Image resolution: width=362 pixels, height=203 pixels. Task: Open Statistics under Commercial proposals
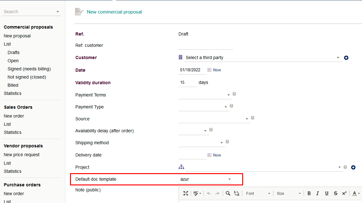point(13,93)
